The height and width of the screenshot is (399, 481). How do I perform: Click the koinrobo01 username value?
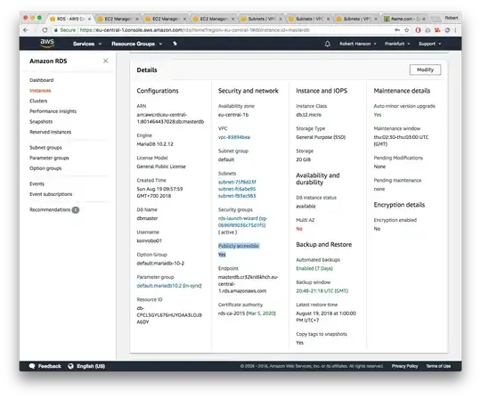[149, 241]
